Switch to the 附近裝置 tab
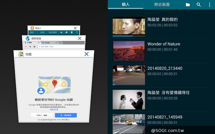This screenshot has width=215, height=134. [x=162, y=4]
